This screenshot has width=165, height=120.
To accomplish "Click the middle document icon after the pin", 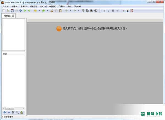I will [x=92, y=11].
